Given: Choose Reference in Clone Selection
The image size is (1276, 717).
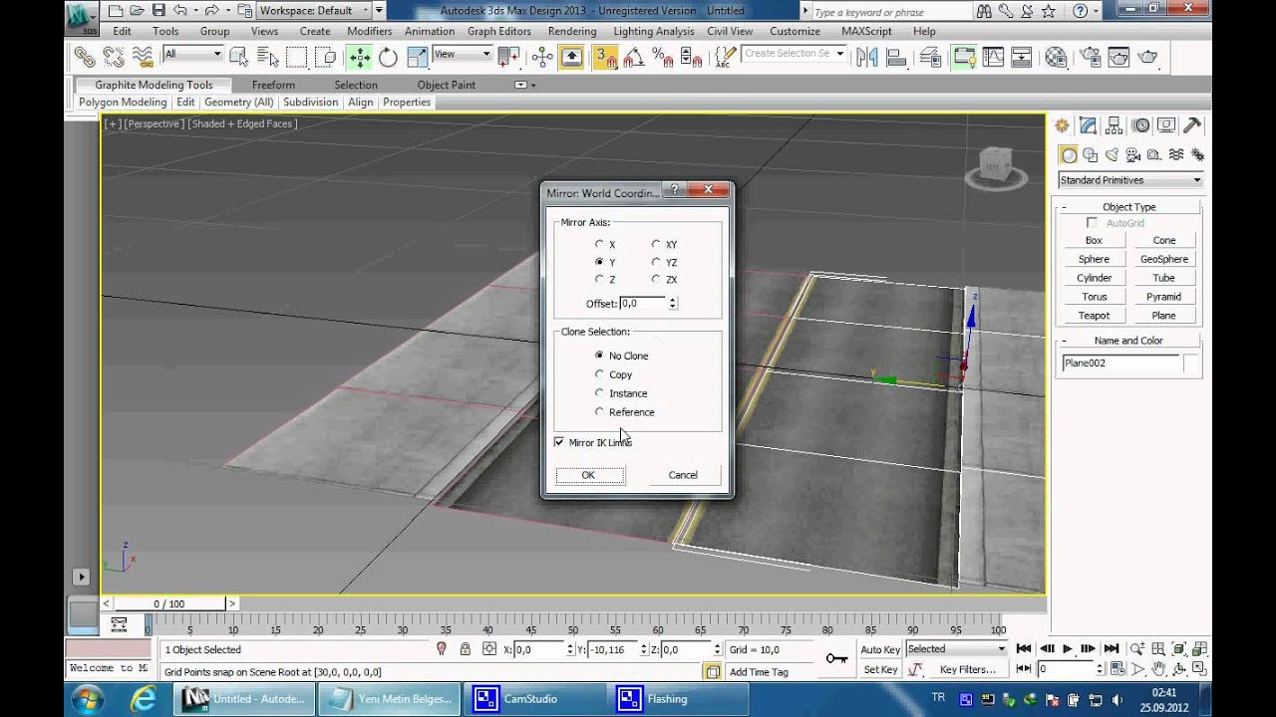Looking at the screenshot, I should pos(599,411).
